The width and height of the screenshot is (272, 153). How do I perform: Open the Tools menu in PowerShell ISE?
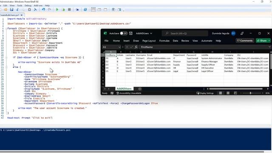click(x=20, y=6)
